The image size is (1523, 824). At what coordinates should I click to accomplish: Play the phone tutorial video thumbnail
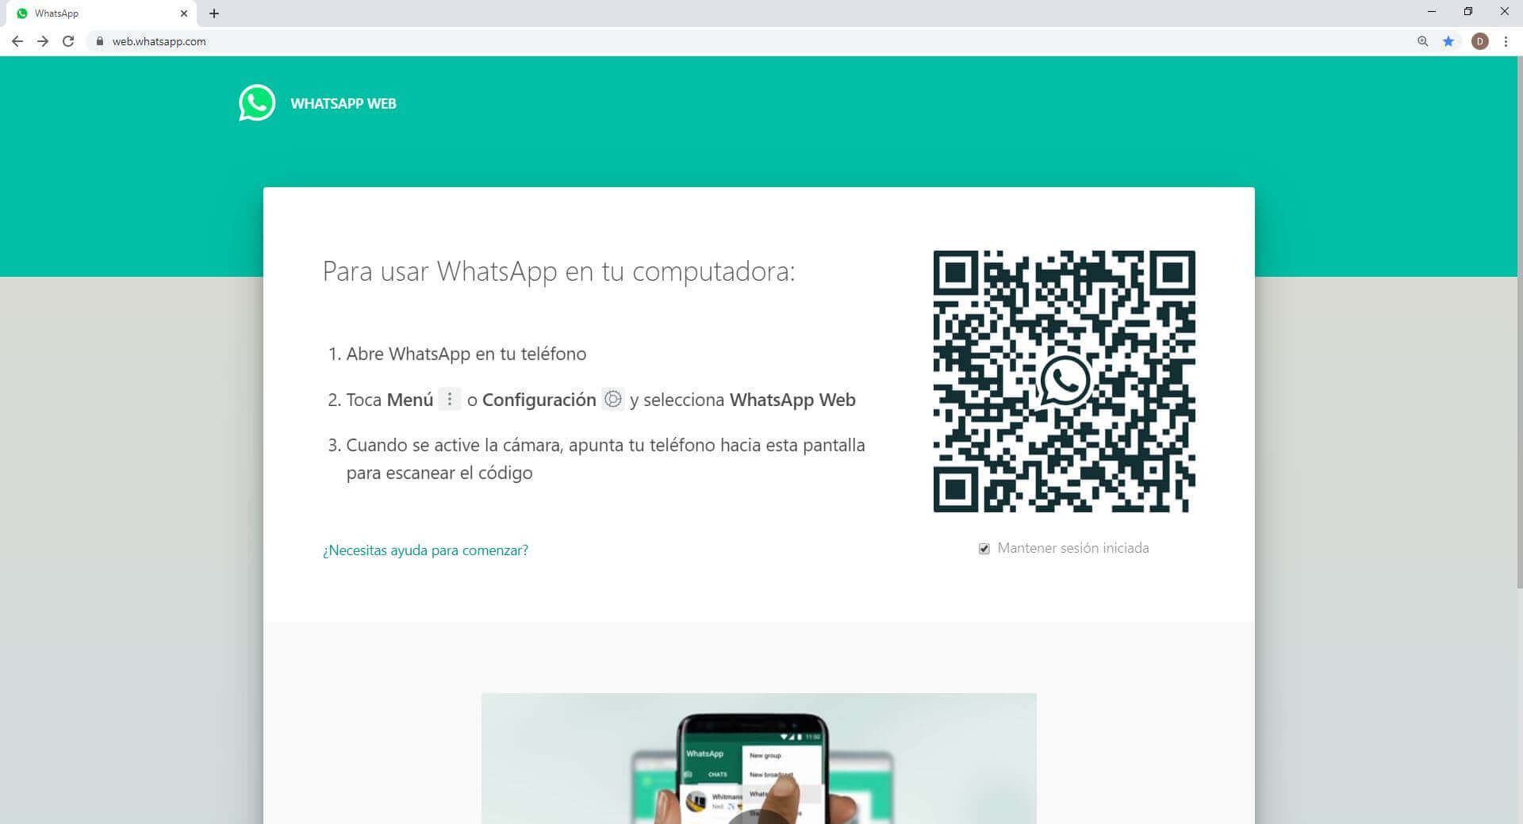coord(758,758)
